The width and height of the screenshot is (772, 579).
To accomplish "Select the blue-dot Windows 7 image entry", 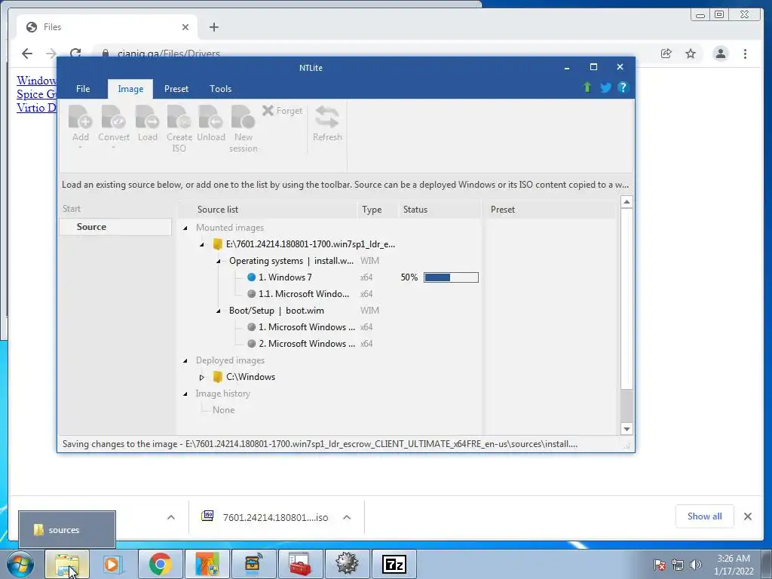I will [x=285, y=277].
